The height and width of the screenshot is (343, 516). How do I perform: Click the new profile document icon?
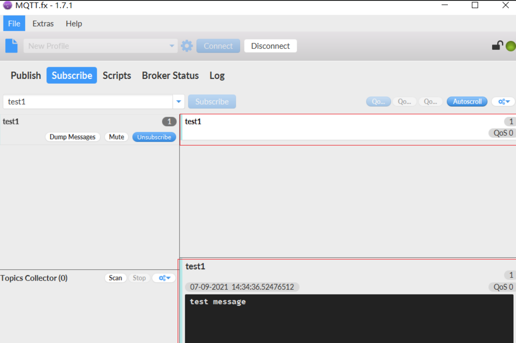coord(12,46)
